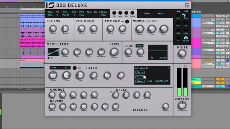
Task: Toggle the LFOS PITCH target button
Action: point(139,46)
